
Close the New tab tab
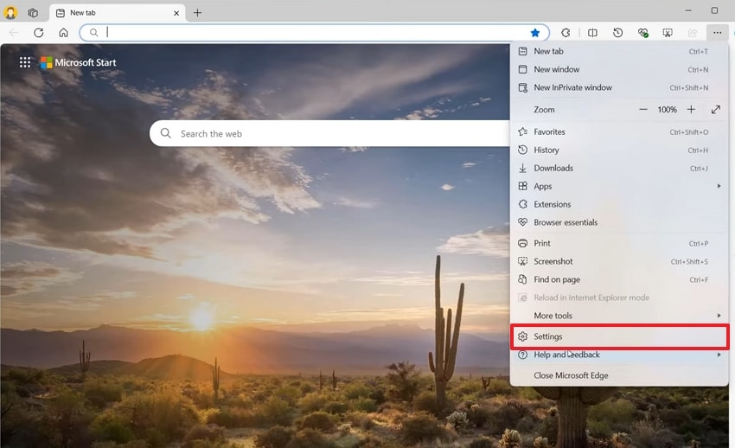176,13
